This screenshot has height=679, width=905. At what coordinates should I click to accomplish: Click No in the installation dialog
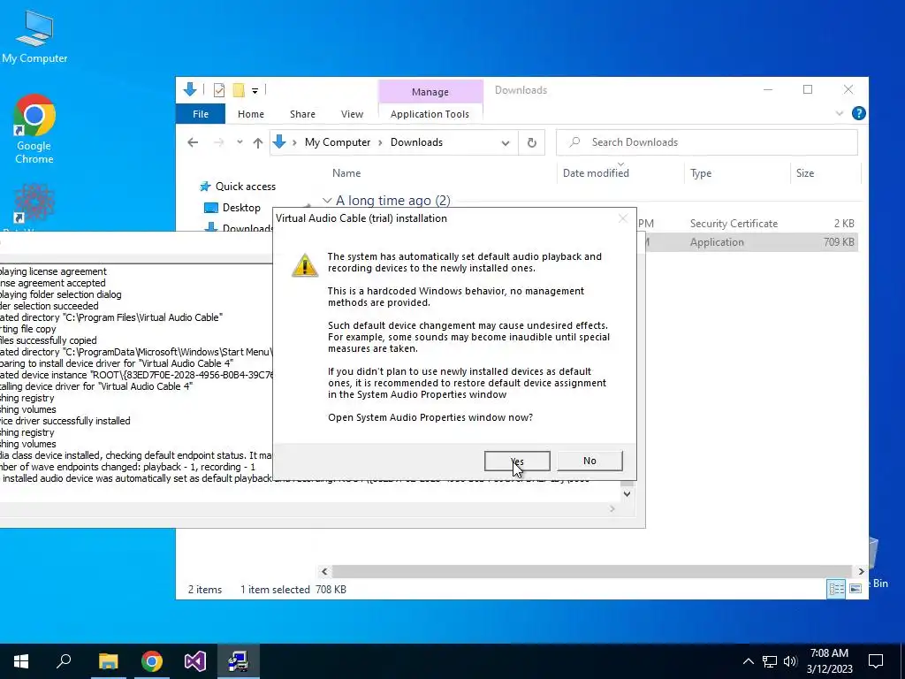tap(589, 461)
